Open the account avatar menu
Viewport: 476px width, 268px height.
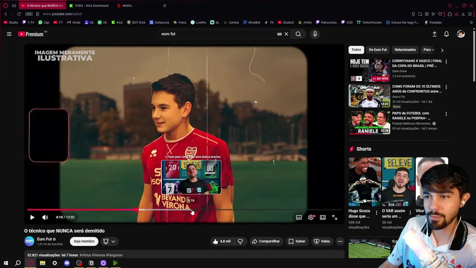click(x=461, y=34)
